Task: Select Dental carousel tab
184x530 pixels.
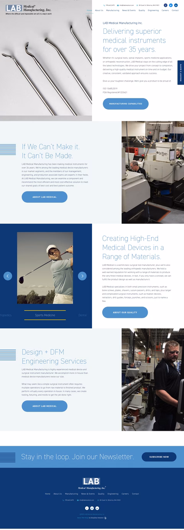Action: (x=82, y=315)
